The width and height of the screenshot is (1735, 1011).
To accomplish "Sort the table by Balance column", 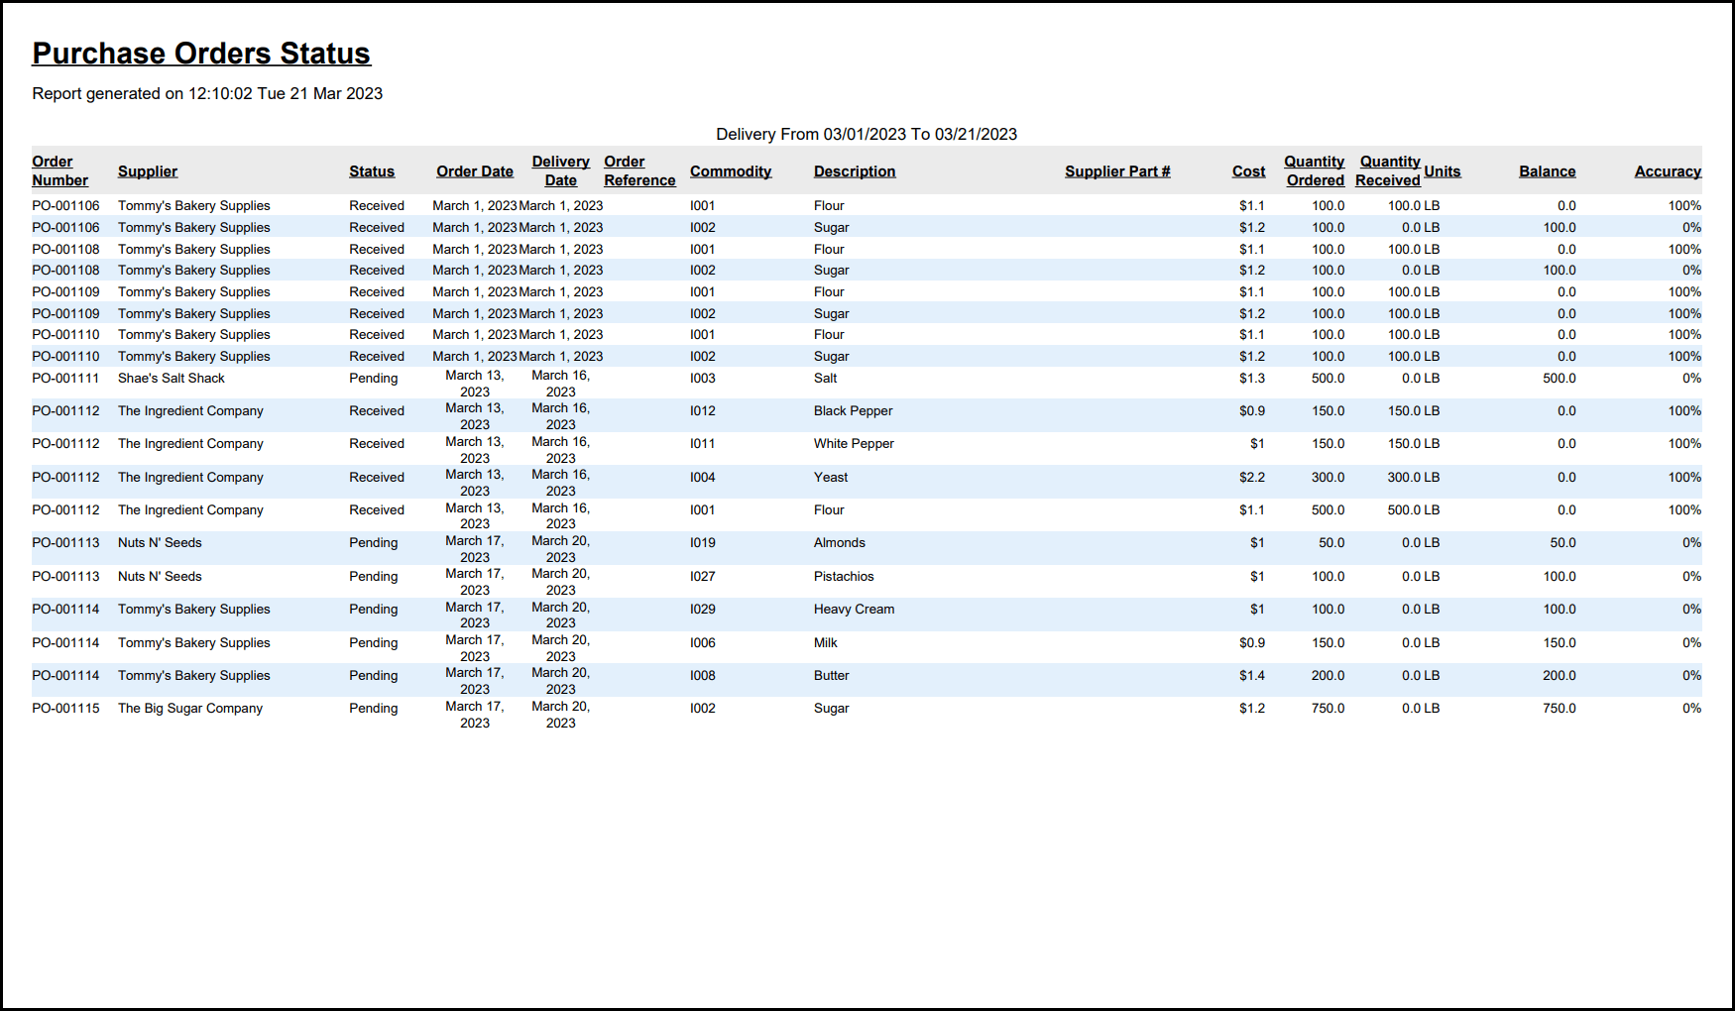I will coord(1547,170).
